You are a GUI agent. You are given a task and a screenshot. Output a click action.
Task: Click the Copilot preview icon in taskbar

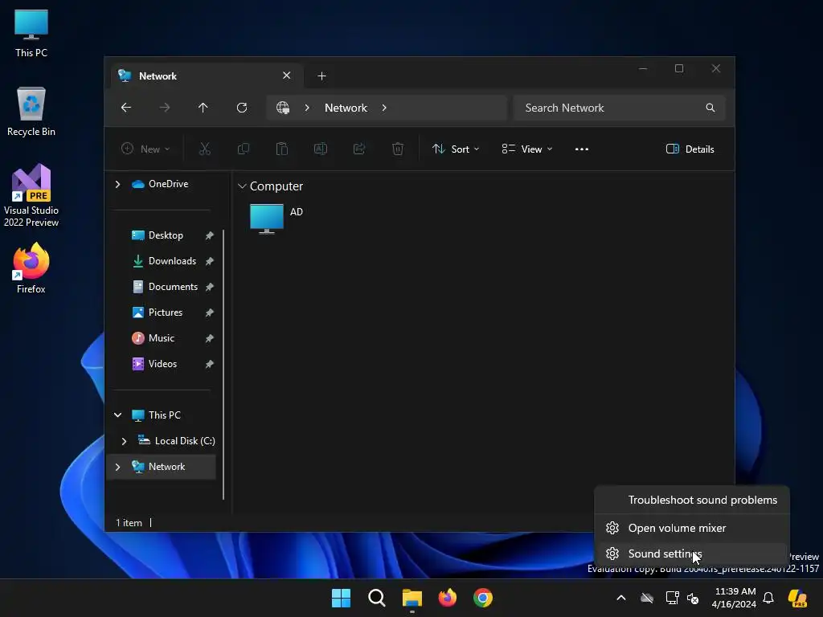(x=797, y=598)
